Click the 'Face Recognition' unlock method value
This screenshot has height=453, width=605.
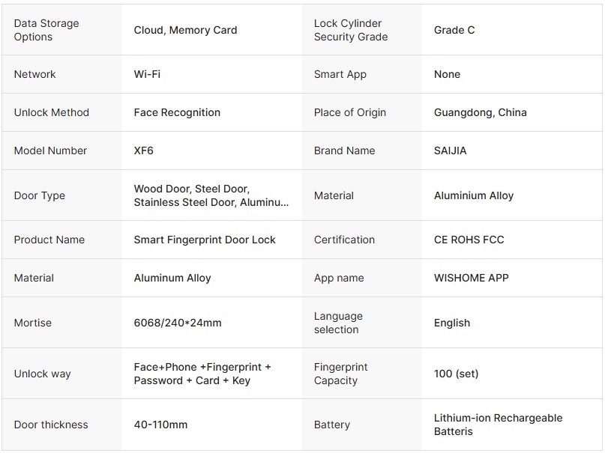(177, 112)
